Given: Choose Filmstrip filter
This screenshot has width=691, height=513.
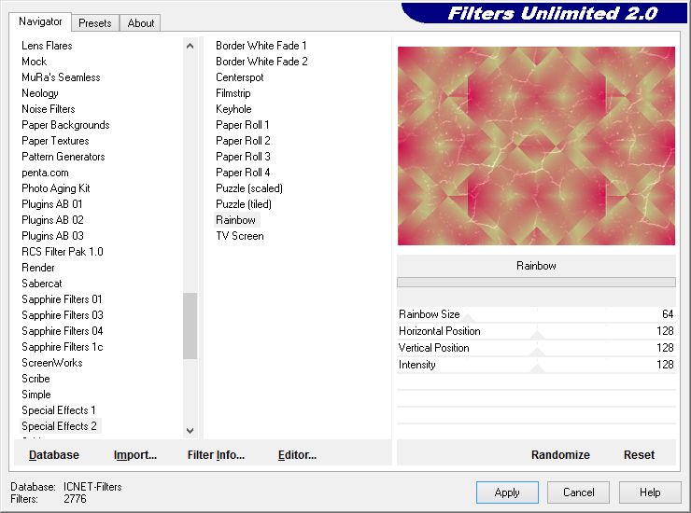Looking at the screenshot, I should (233, 93).
